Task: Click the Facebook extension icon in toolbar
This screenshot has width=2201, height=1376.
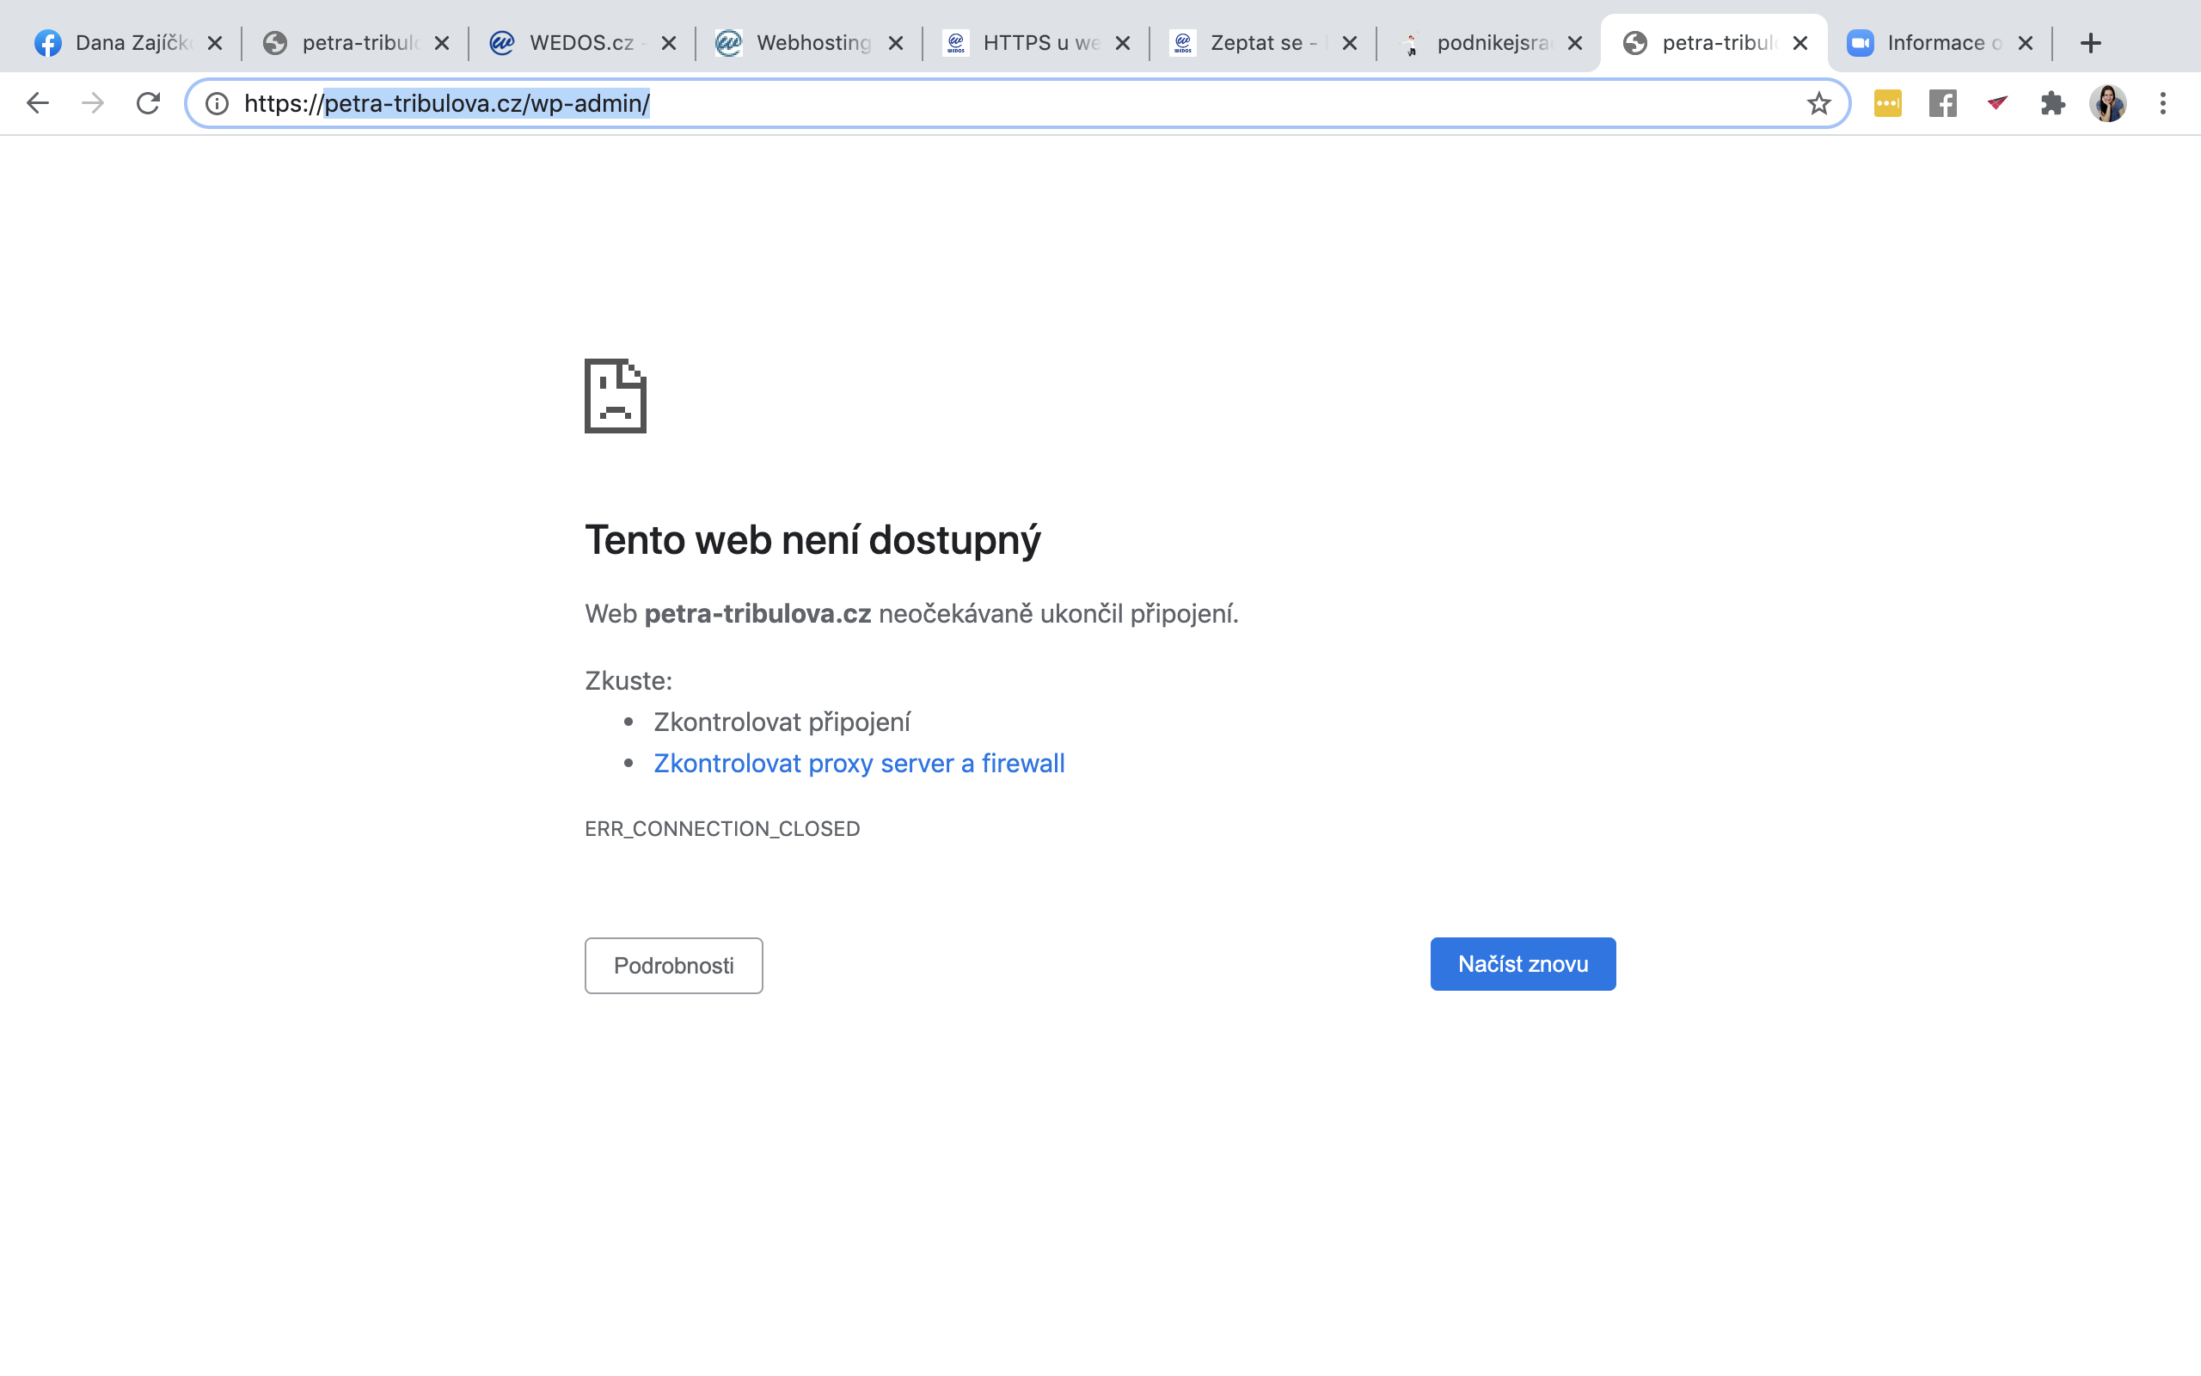Action: click(x=1943, y=103)
